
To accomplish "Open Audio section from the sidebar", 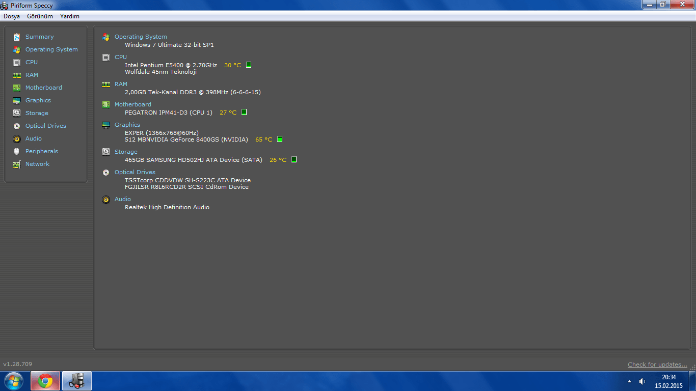I will pyautogui.click(x=34, y=138).
